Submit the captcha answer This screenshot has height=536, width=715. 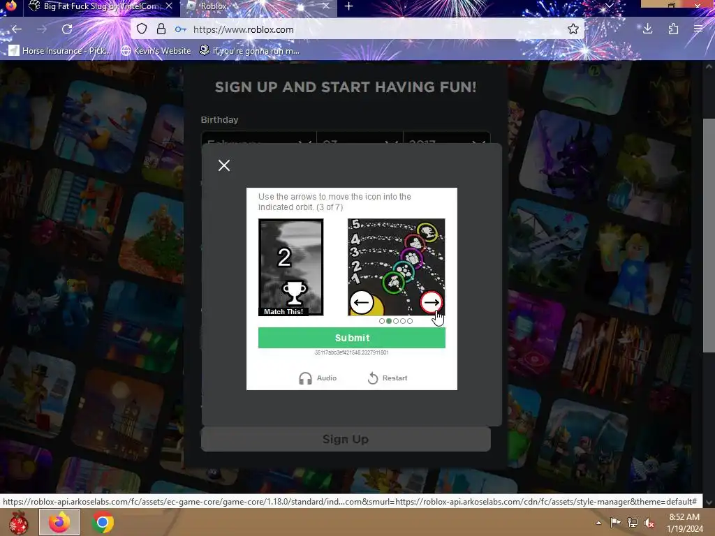click(352, 338)
